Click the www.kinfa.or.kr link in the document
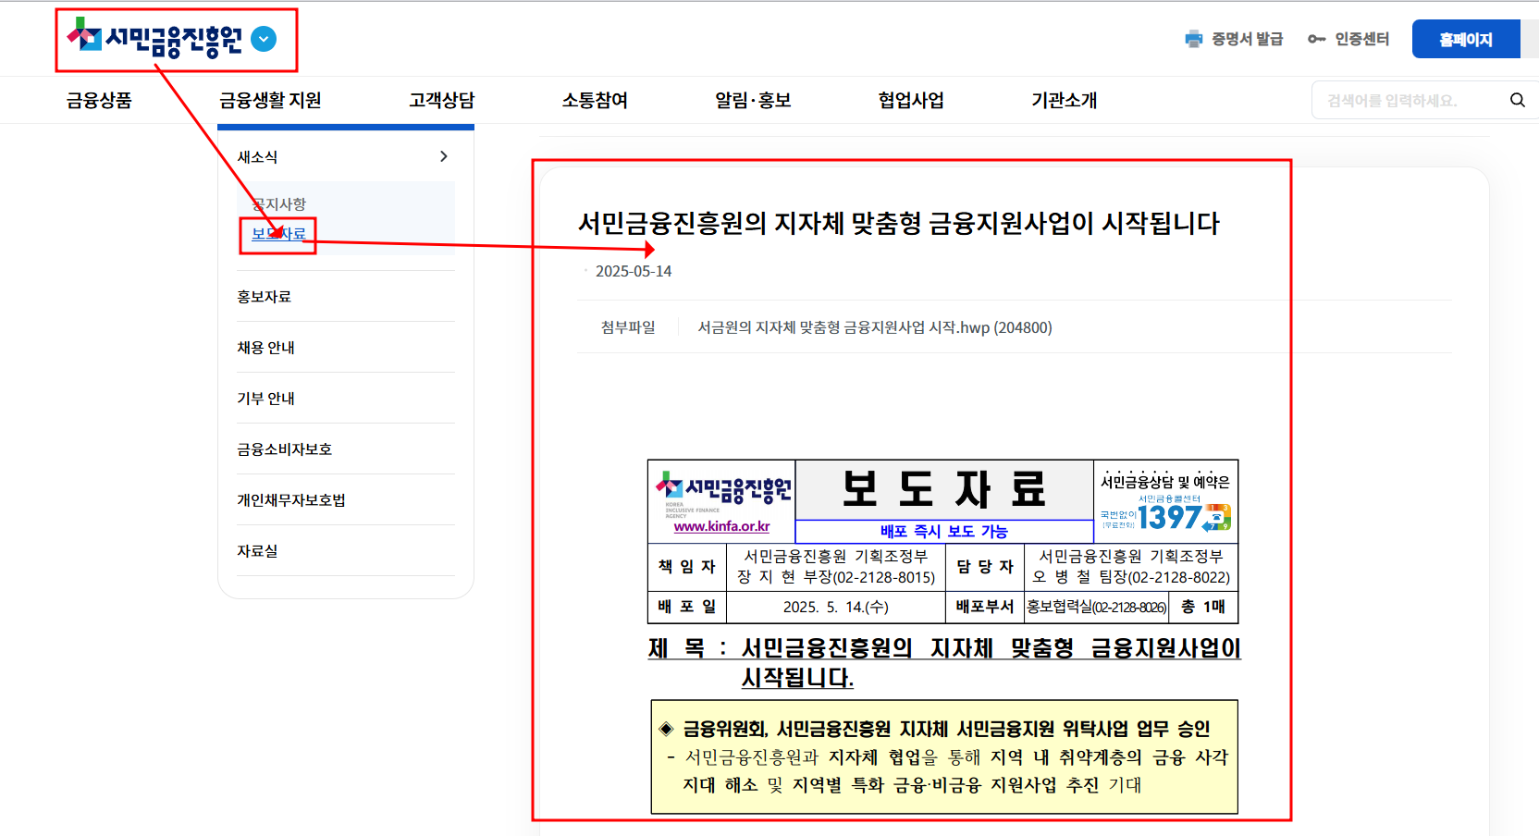Image resolution: width=1539 pixels, height=836 pixels. 721,526
